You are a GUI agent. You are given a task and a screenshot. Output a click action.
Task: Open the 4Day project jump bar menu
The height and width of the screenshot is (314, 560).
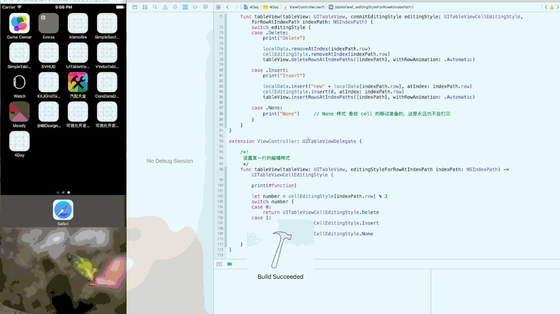[x=251, y=7]
